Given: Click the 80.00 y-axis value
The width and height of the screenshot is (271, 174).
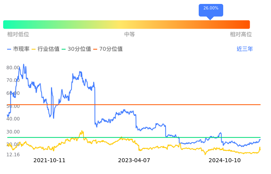Looking at the screenshot, I should (13, 68).
